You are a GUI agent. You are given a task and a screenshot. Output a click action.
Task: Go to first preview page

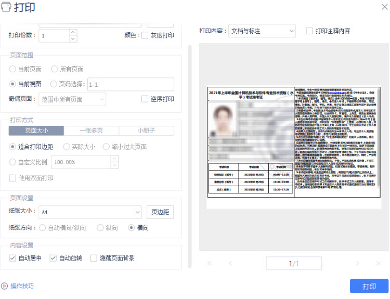[210, 263]
